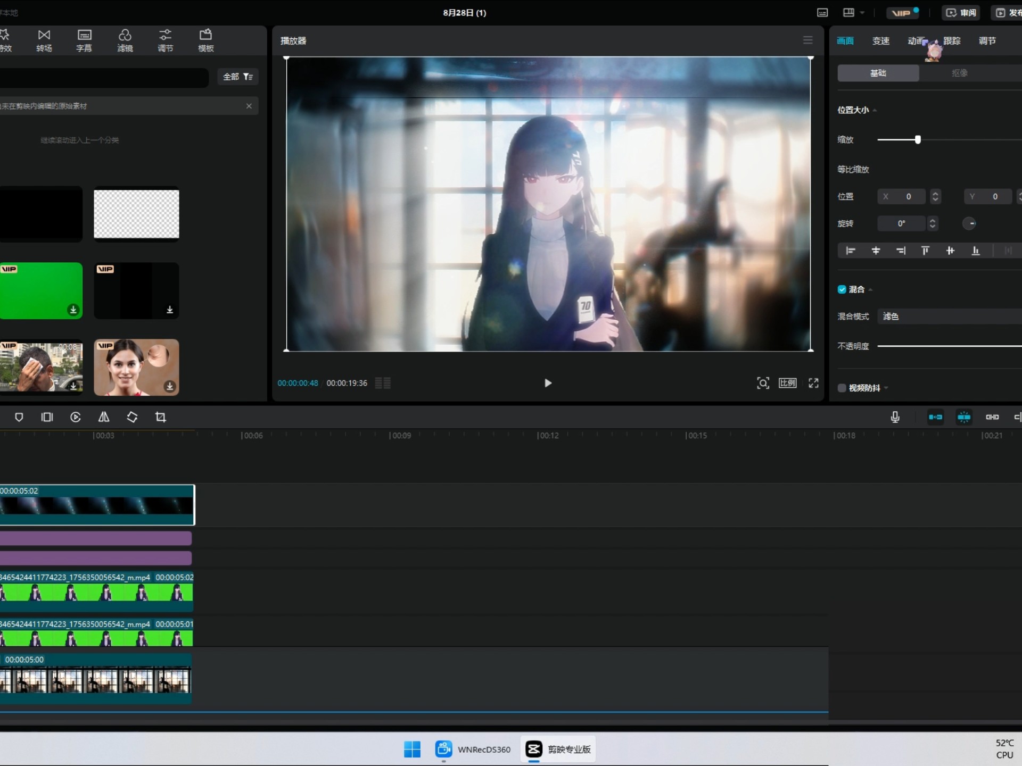Uncheck the 混合 blend checkbox
This screenshot has width=1022, height=766.
pyautogui.click(x=842, y=289)
